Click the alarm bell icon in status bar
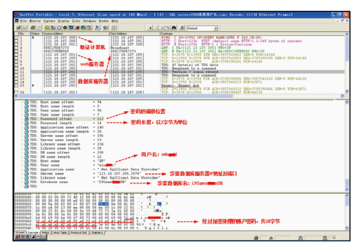The width and height of the screenshot is (357, 247). click(325, 237)
